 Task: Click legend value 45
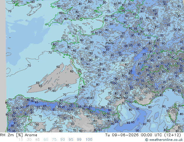click(x=37, y=140)
